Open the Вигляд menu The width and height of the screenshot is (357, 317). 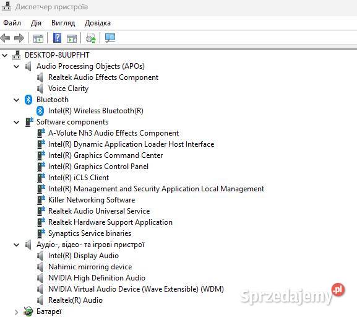pos(63,23)
